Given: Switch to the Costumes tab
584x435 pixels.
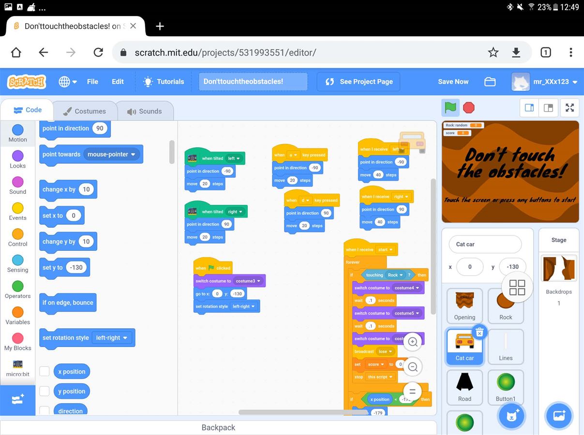Looking at the screenshot, I should coord(85,111).
